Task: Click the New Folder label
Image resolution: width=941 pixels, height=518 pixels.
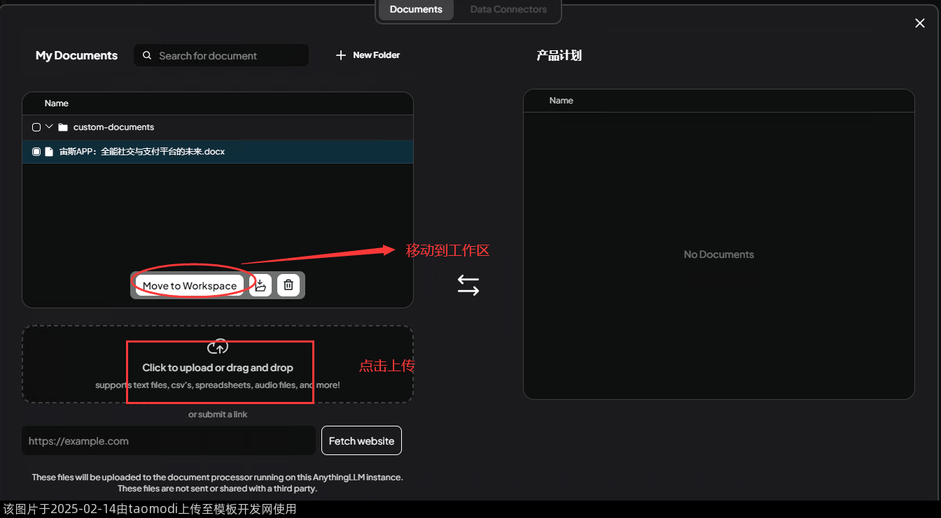Action: pos(376,55)
